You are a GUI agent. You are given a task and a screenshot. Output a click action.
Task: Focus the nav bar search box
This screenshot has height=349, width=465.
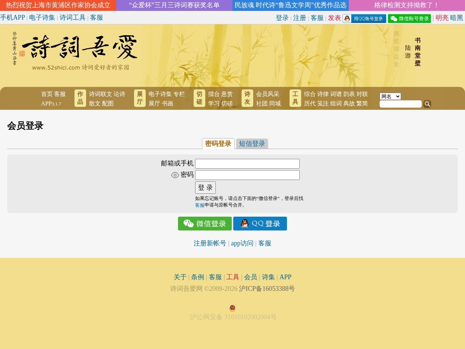click(x=401, y=104)
